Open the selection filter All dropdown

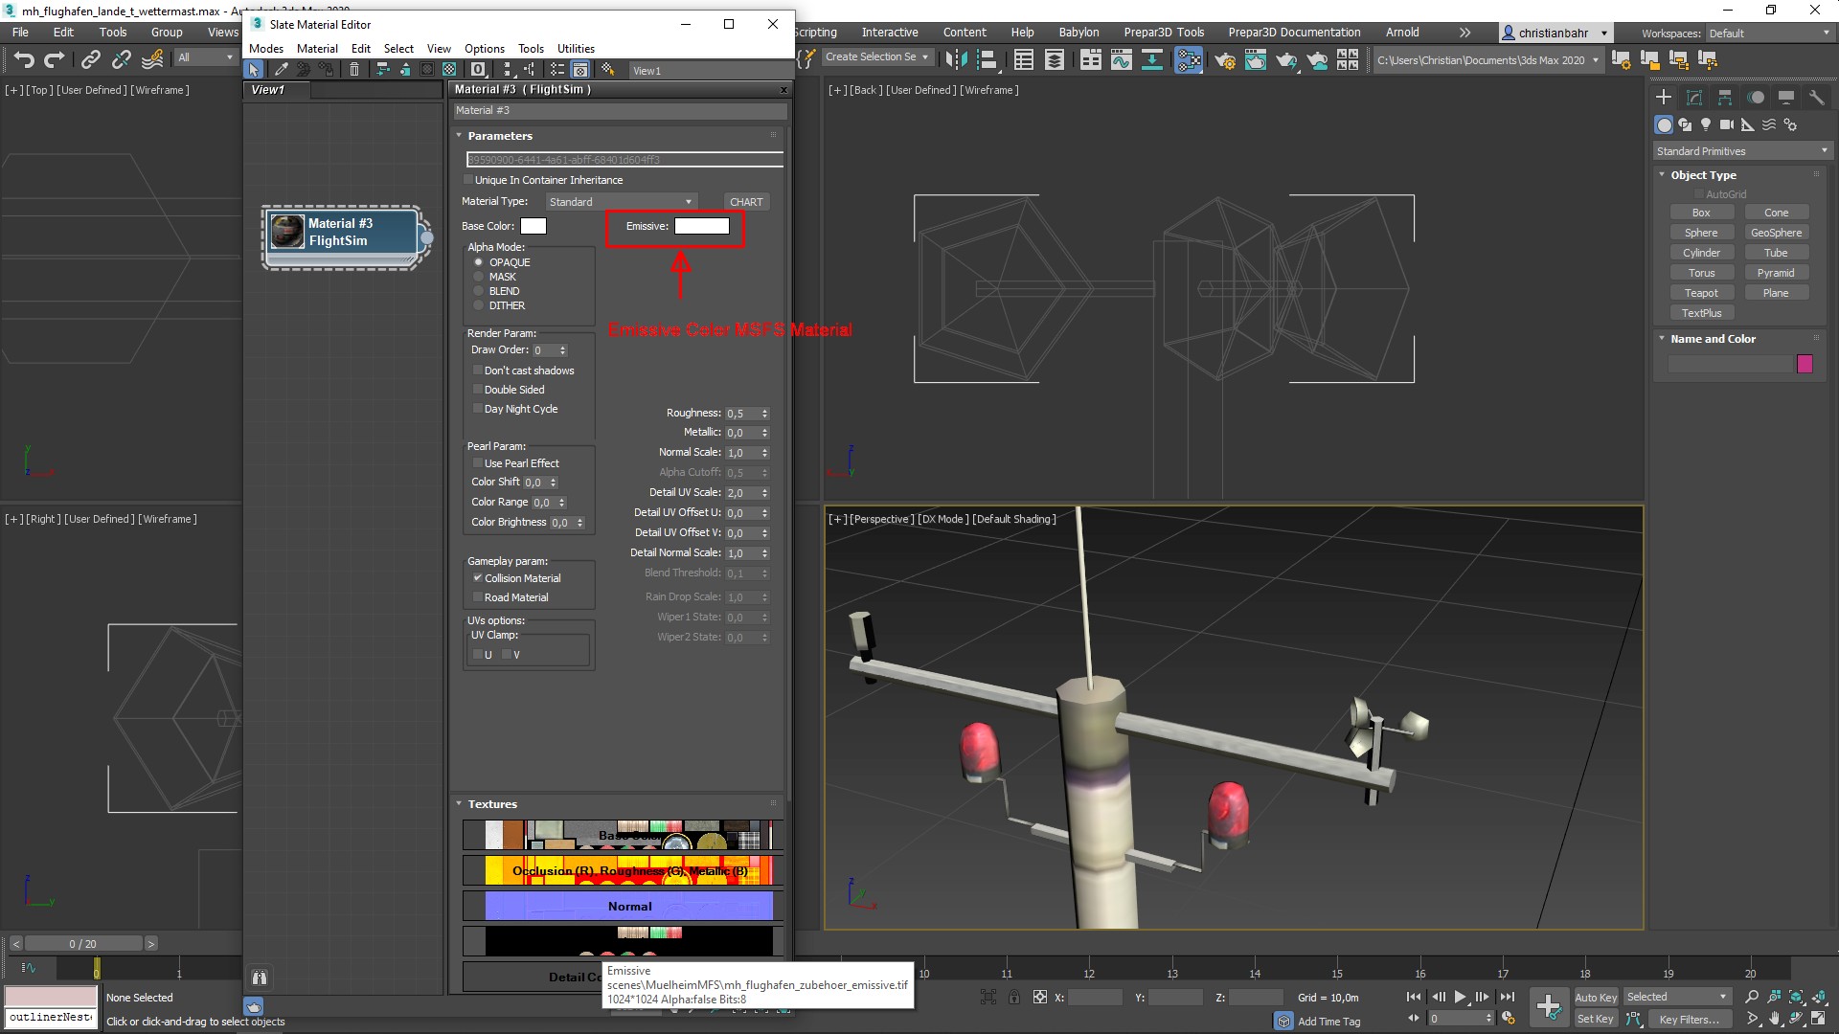point(205,57)
